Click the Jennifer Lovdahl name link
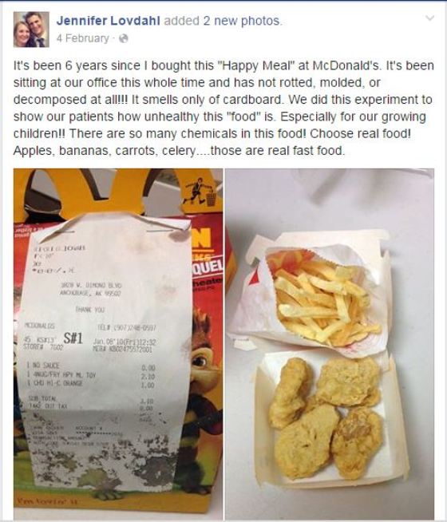 click(x=109, y=21)
